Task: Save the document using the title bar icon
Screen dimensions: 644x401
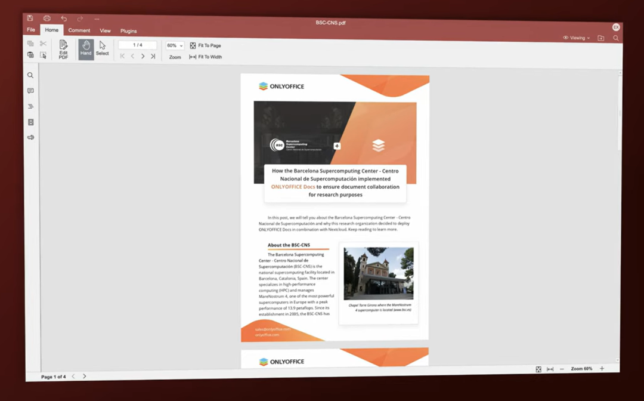Action: (x=30, y=18)
